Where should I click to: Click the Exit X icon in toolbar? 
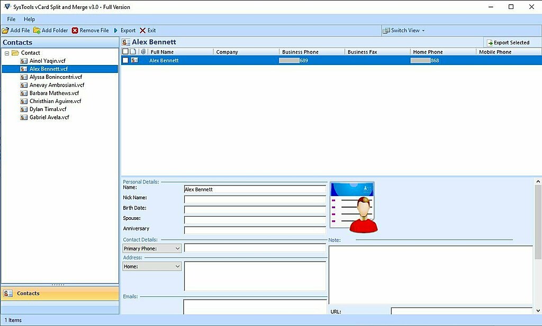point(142,30)
